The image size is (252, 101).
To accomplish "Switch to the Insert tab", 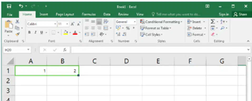I will coord(43,14).
